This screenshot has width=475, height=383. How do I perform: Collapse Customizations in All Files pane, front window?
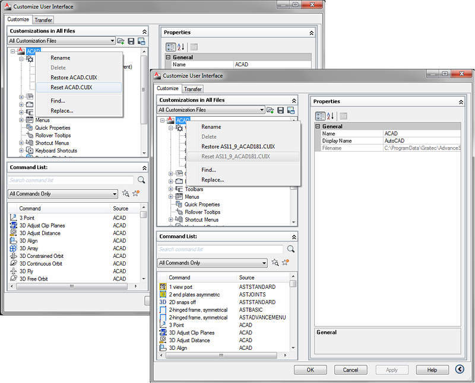click(x=294, y=100)
